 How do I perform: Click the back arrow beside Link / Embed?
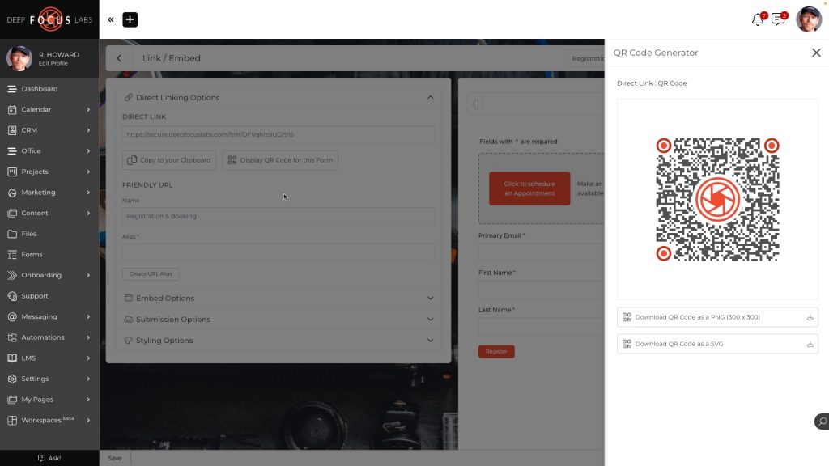tap(119, 58)
